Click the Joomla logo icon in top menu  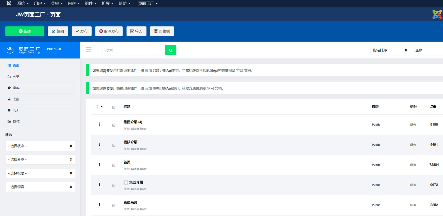pyautogui.click(x=9, y=3)
